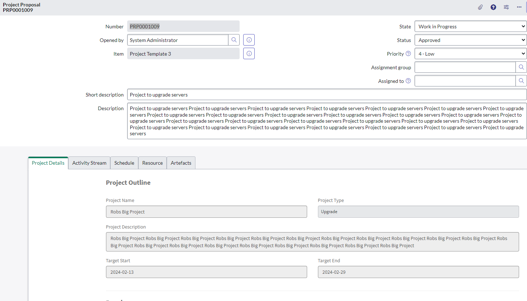Click the paperclip attachments icon
This screenshot has width=527, height=301.
point(480,7)
